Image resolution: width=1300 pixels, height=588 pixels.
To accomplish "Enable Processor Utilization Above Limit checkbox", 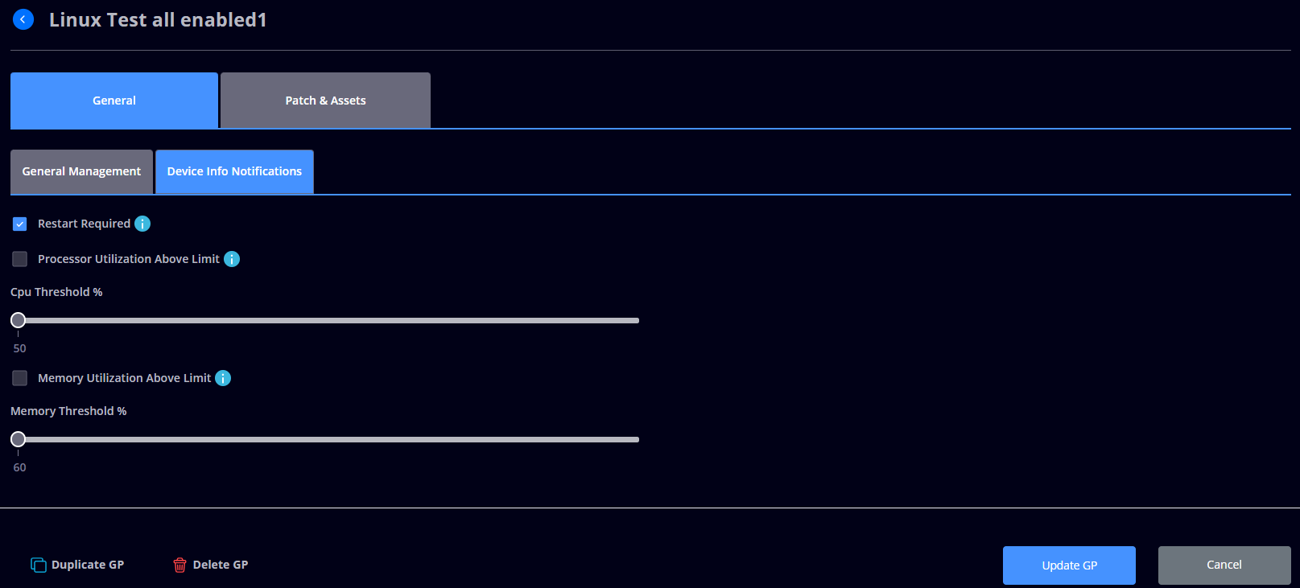I will pyautogui.click(x=20, y=259).
